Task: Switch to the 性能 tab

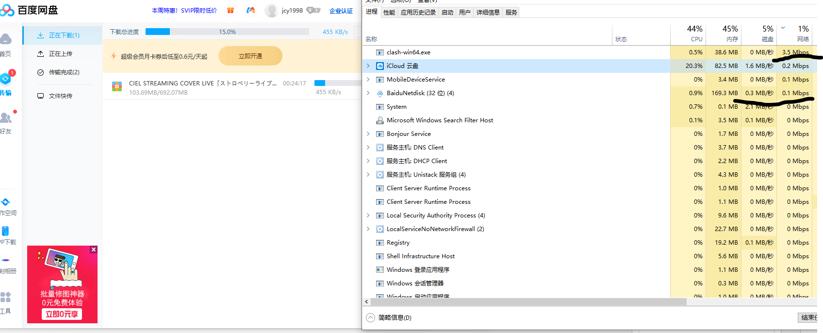Action: point(389,13)
